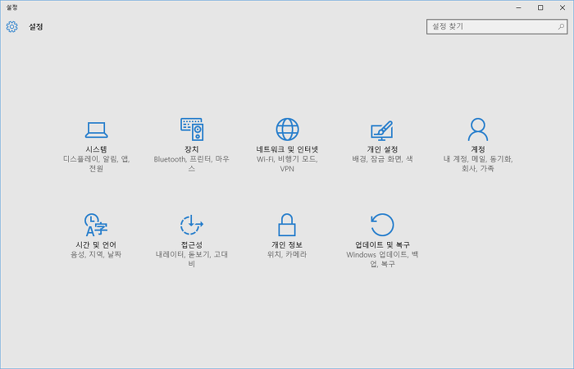This screenshot has width=574, height=369.
Task: Click the 배경, 잠금 화면, 색 description
Action: [382, 159]
